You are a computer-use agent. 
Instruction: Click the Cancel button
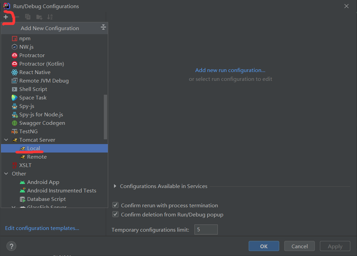click(299, 246)
